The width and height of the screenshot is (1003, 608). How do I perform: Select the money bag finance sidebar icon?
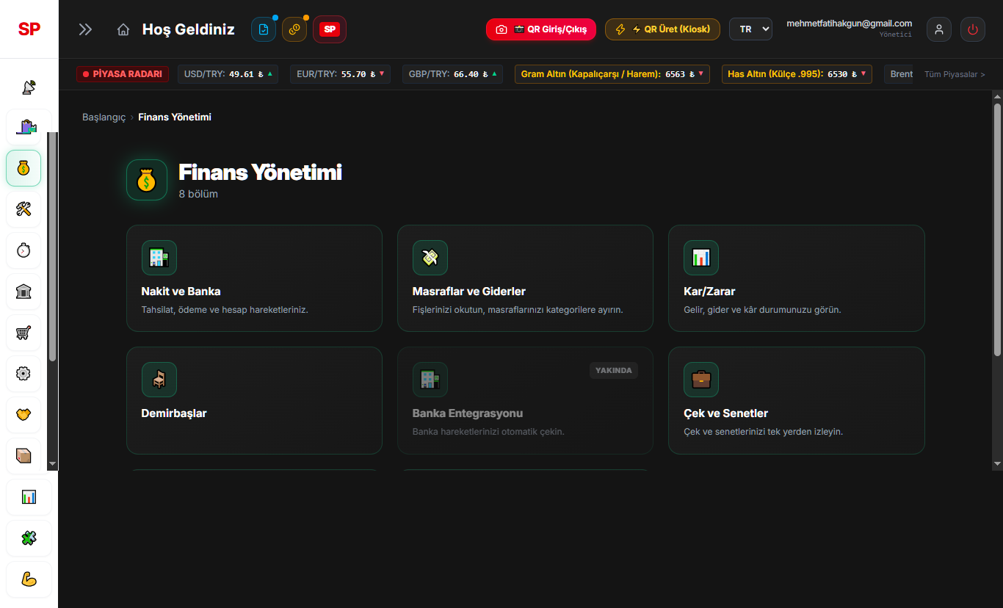coord(23,168)
